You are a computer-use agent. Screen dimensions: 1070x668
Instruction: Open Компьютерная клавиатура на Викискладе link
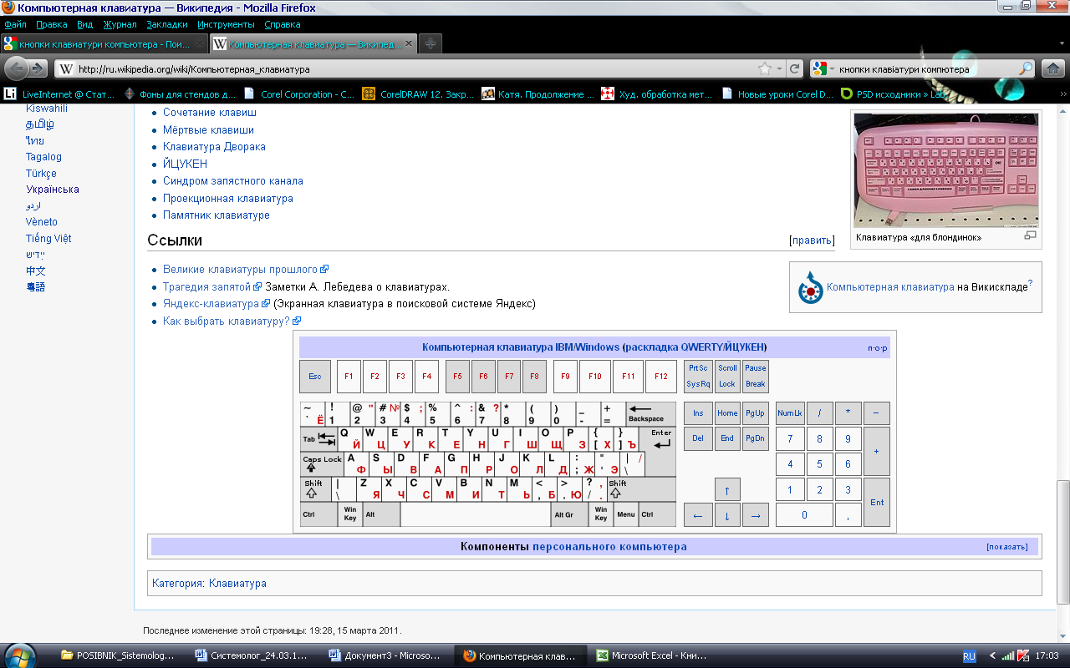[x=890, y=286]
